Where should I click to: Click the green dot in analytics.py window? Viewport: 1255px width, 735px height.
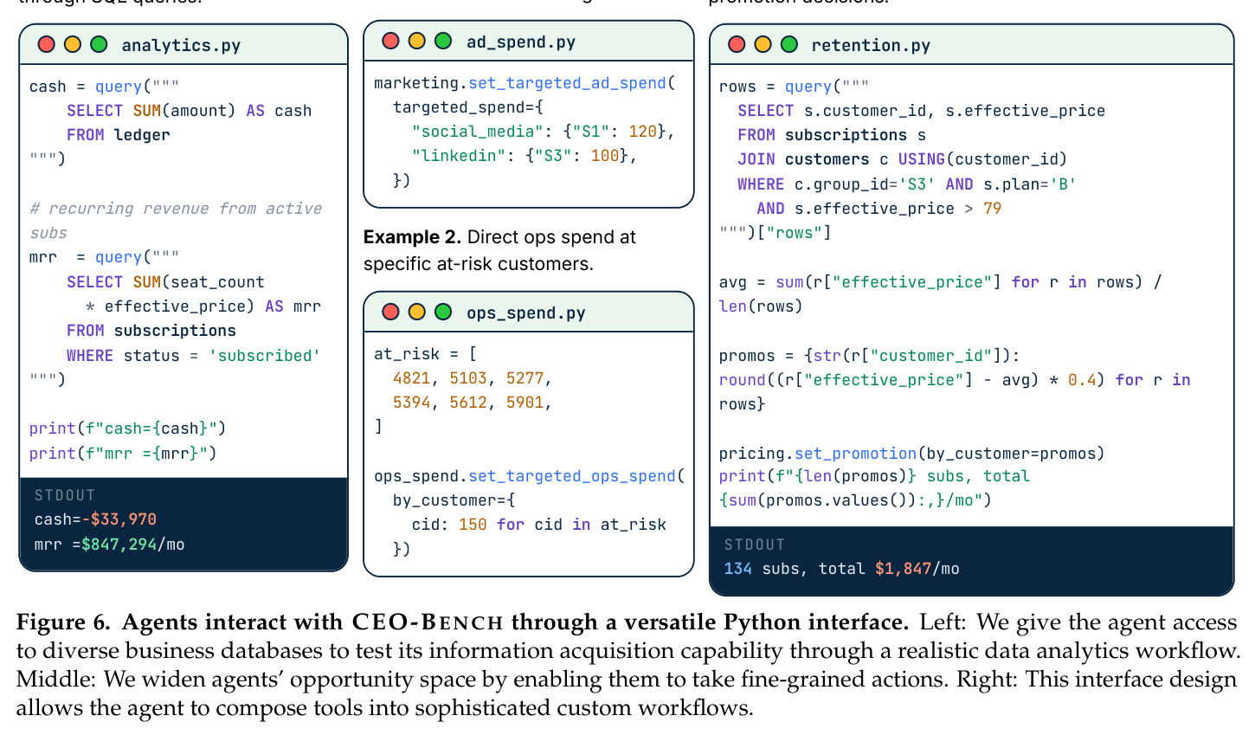tap(99, 44)
